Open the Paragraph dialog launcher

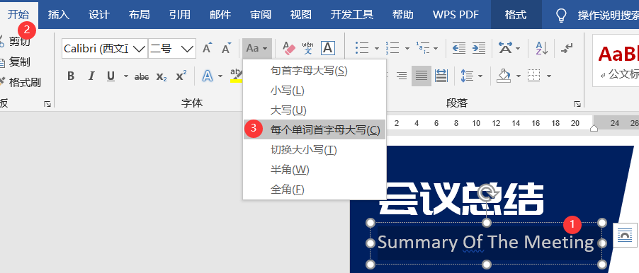[x=577, y=104]
